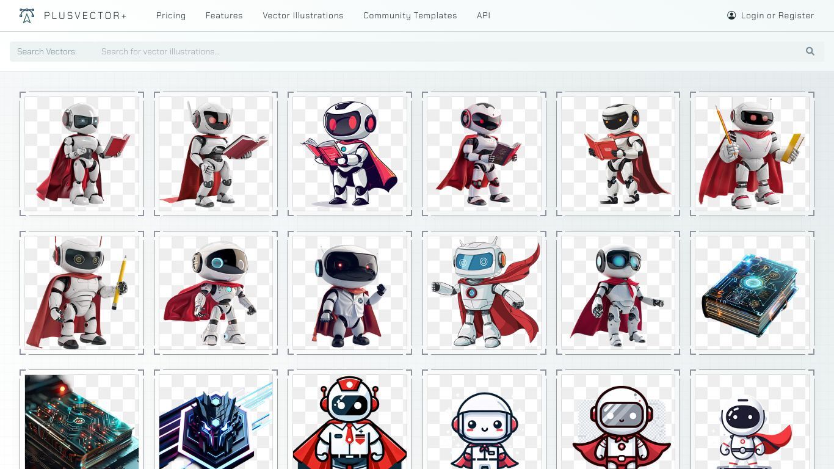
Task: Open robot holding a dark maroon book
Action: [484, 154]
